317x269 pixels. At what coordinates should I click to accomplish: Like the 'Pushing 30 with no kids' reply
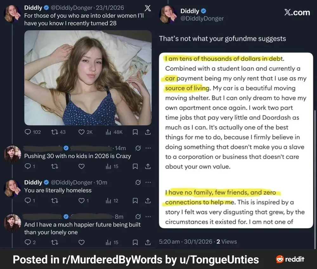[x=81, y=166]
